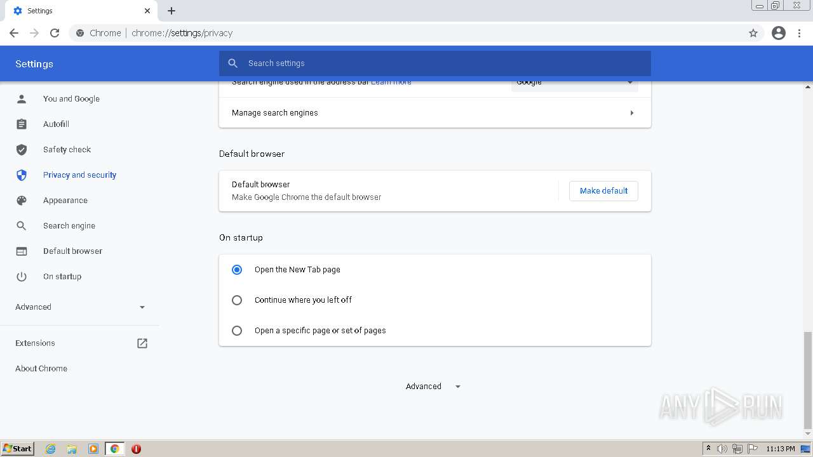Click the volume speaker tray icon
The height and width of the screenshot is (457, 813).
722,449
